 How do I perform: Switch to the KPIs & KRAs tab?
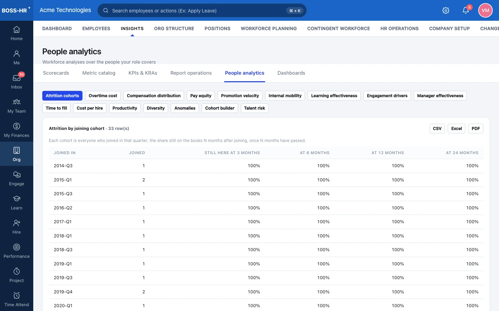click(x=143, y=73)
